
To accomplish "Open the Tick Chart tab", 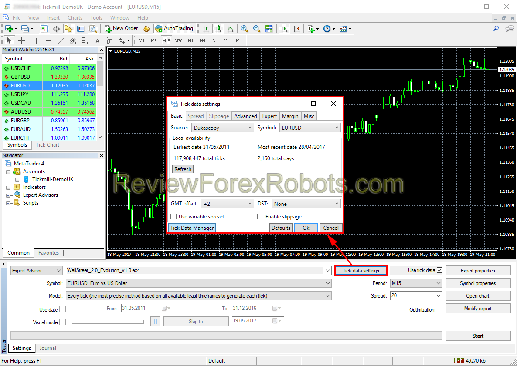I will [48, 145].
